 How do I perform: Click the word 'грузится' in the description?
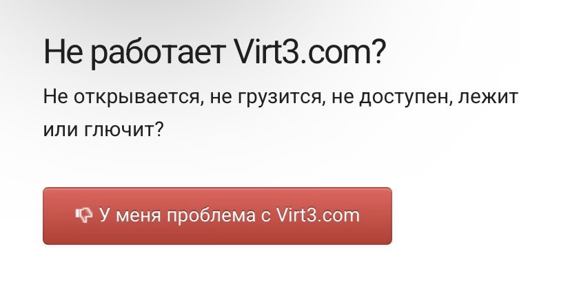(278, 98)
